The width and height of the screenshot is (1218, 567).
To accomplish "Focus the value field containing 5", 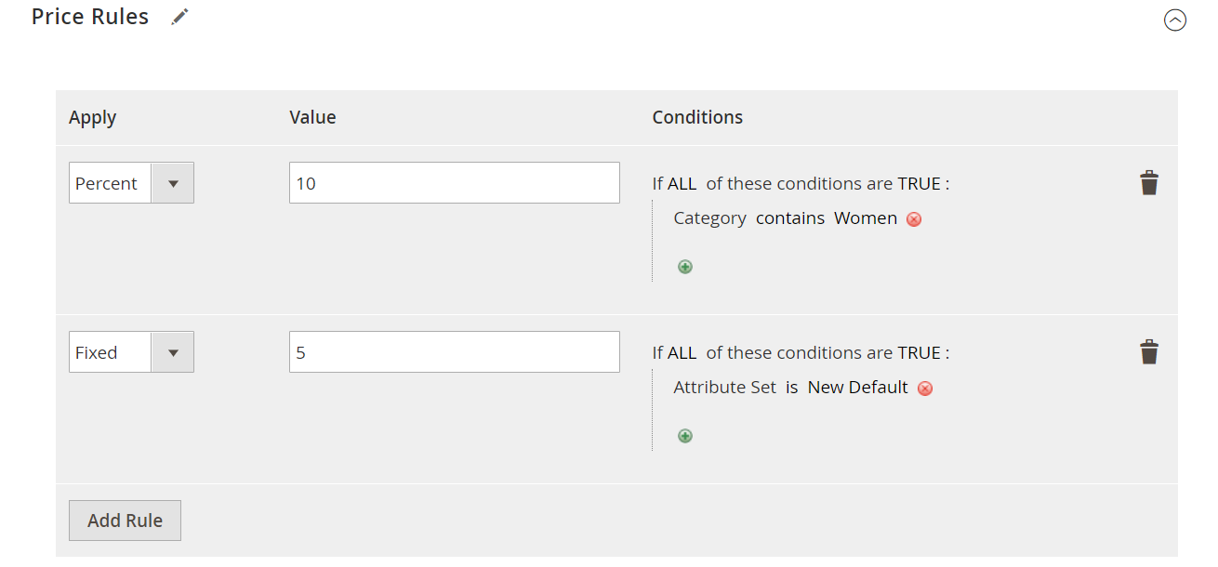I will point(454,352).
